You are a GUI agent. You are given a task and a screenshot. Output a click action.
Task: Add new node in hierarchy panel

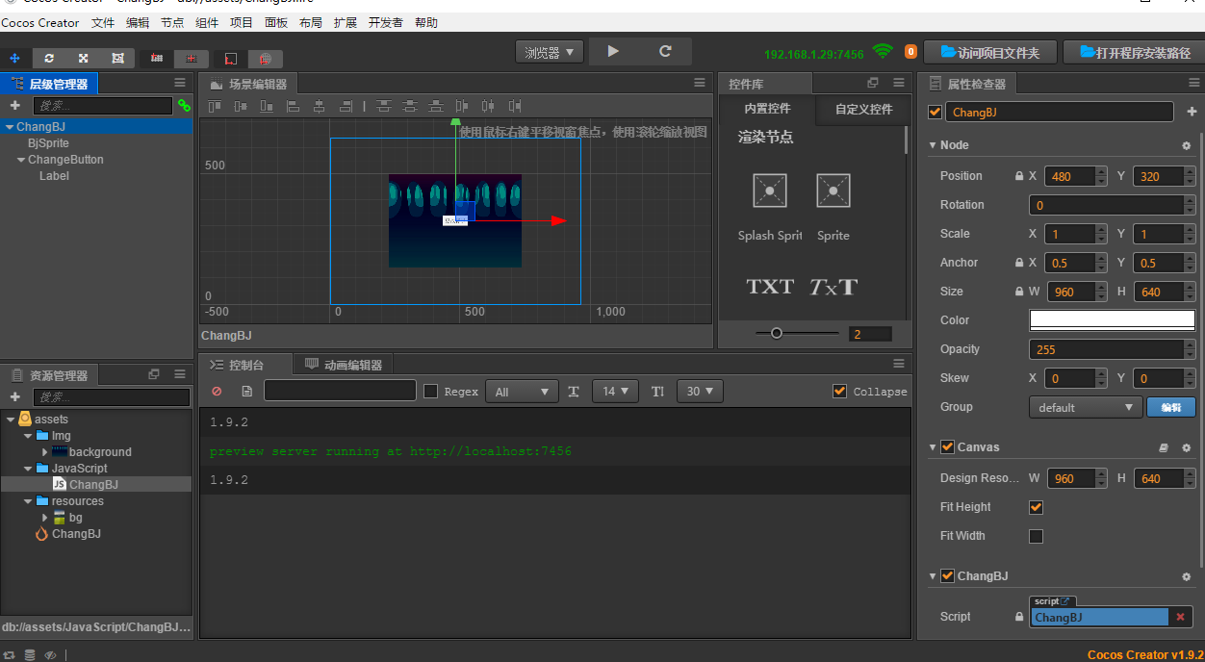[14, 106]
